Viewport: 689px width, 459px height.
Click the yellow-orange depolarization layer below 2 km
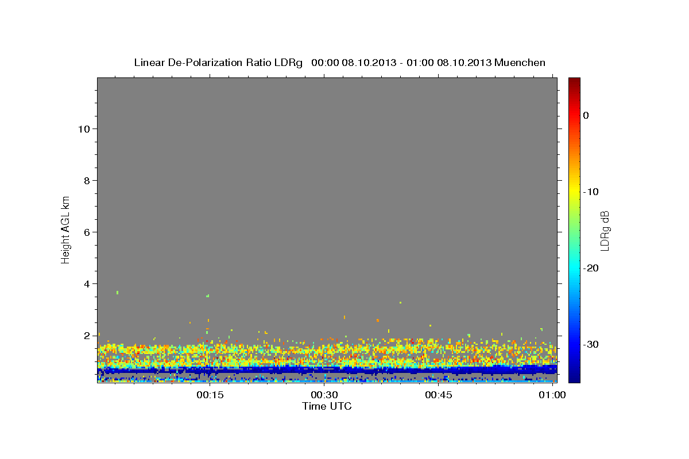[x=327, y=353]
